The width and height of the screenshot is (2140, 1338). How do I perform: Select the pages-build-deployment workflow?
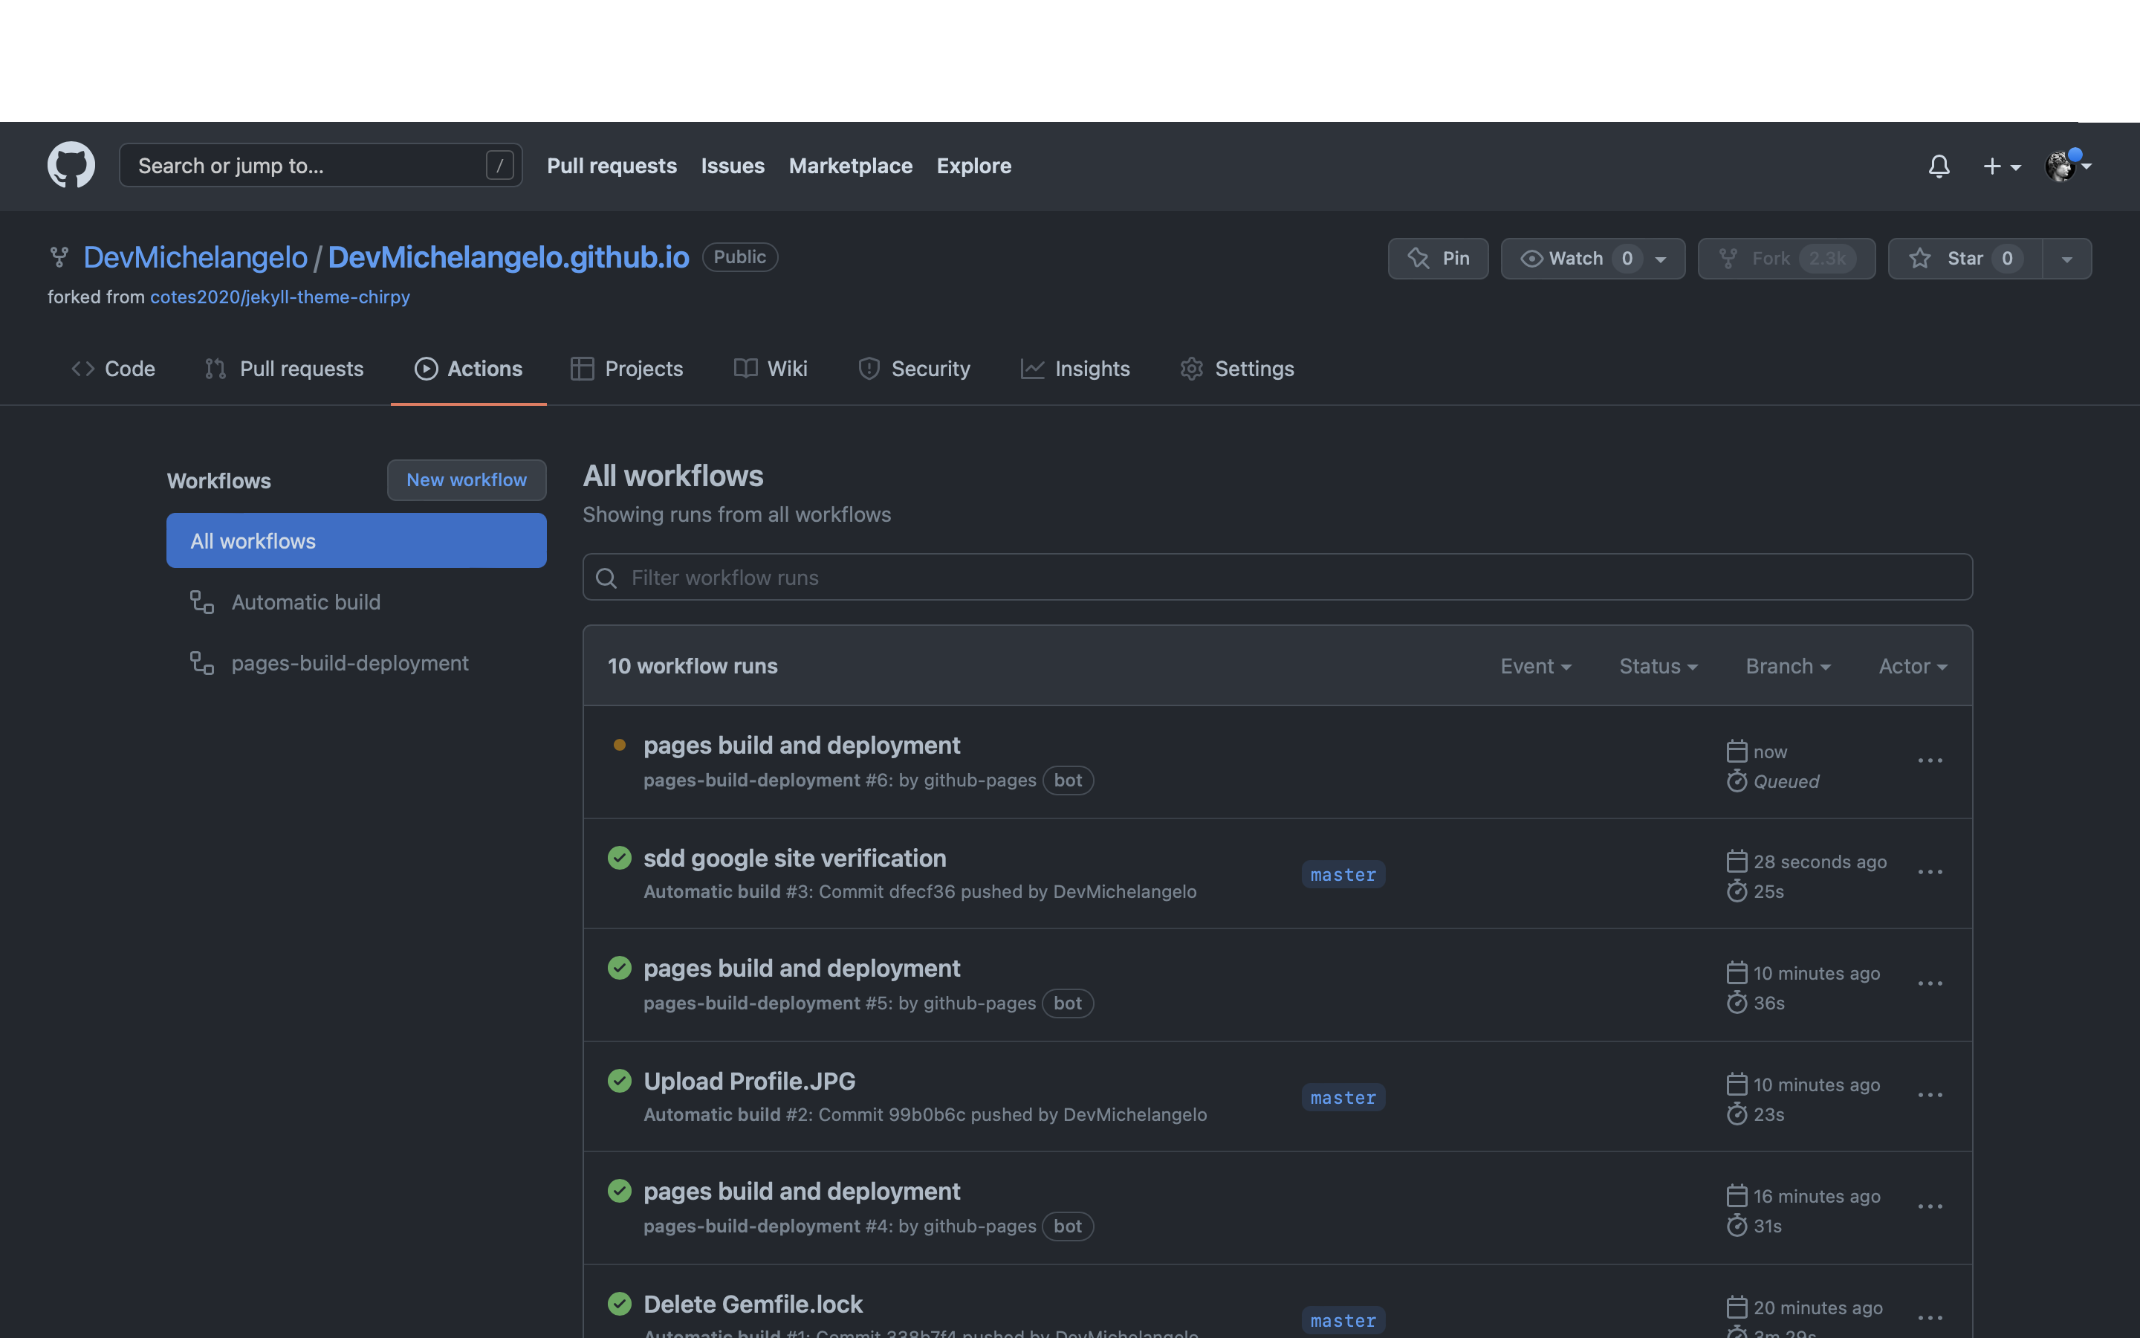click(349, 663)
